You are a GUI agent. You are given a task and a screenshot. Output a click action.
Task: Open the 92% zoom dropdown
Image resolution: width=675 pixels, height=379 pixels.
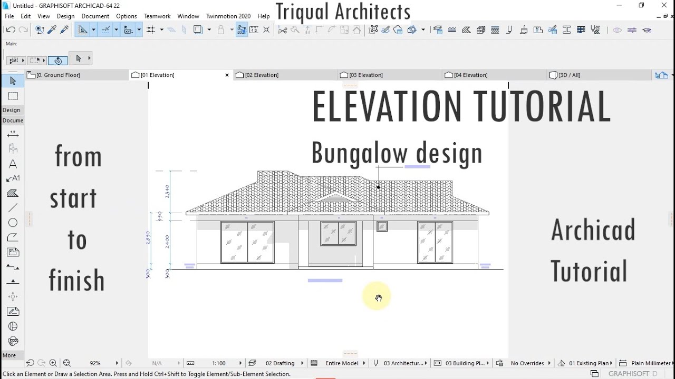[117, 363]
